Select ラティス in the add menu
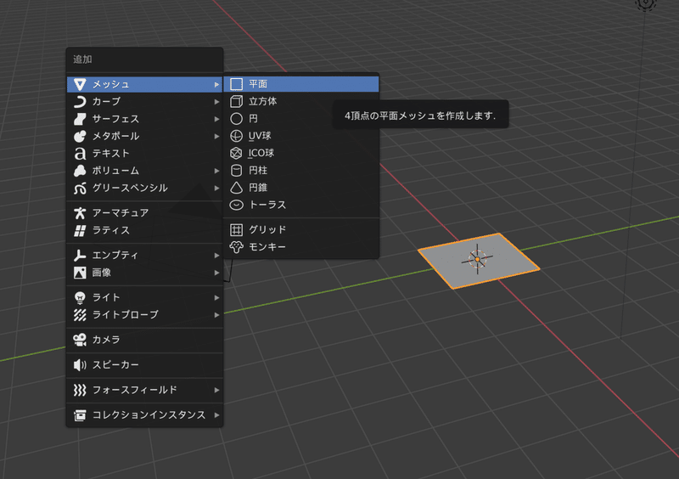The width and height of the screenshot is (679, 479). coord(144,230)
